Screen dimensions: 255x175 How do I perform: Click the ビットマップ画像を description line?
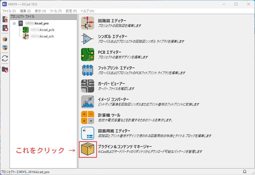(x=149, y=104)
